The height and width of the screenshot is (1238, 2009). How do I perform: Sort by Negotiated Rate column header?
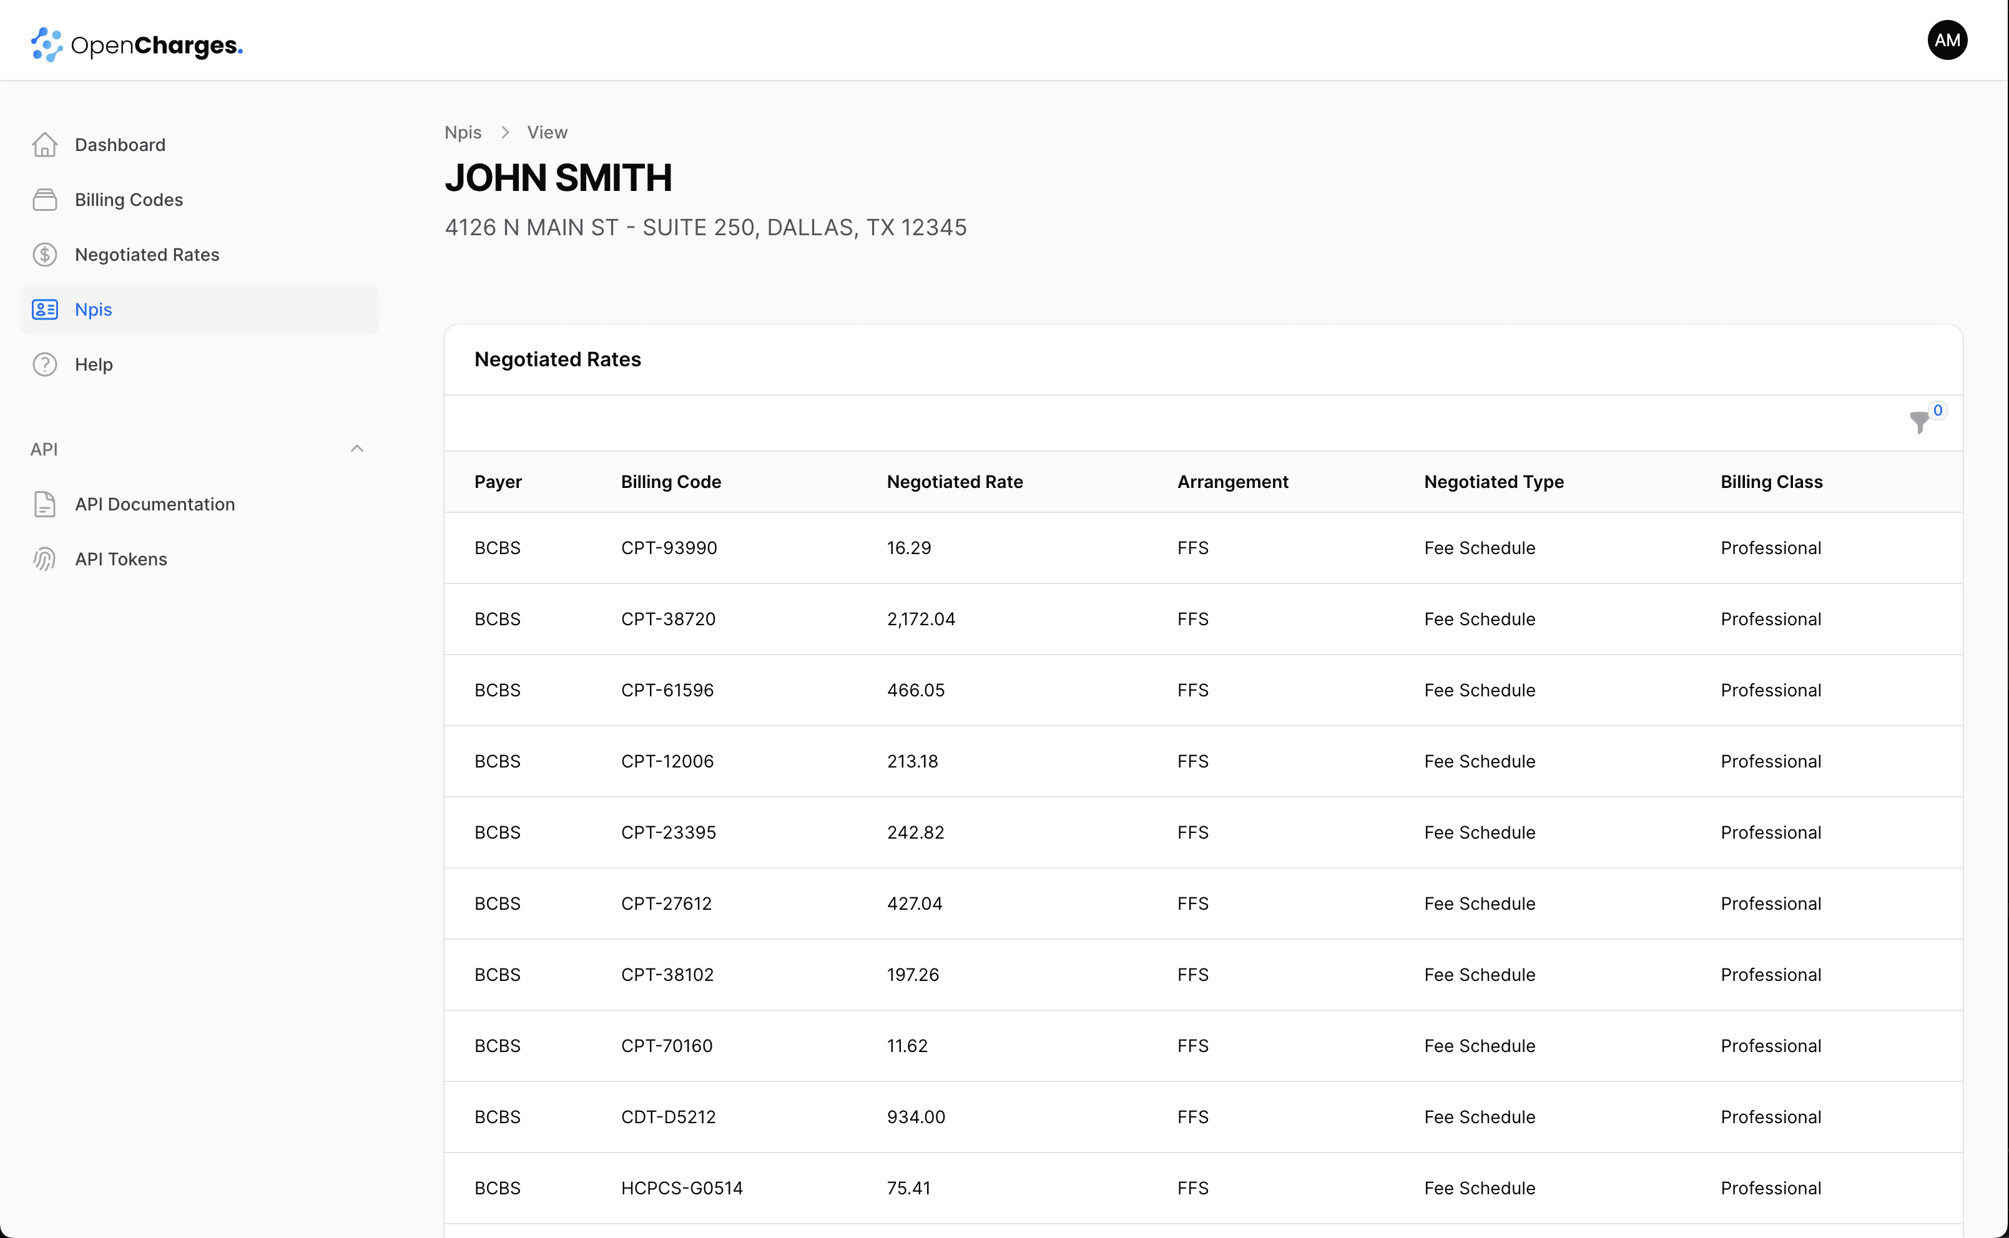(x=954, y=482)
